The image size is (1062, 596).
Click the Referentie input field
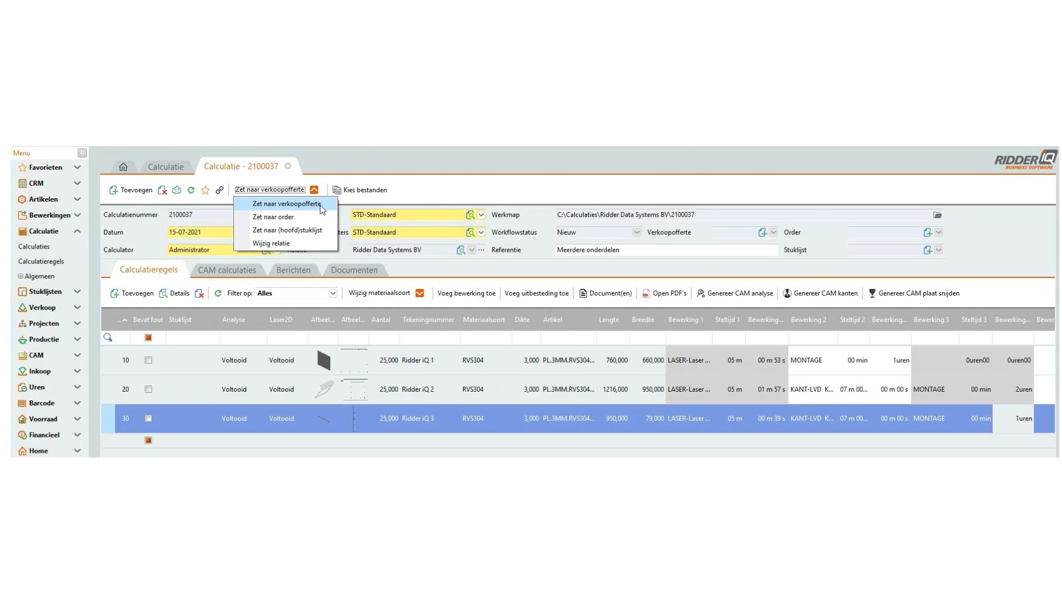coord(667,250)
